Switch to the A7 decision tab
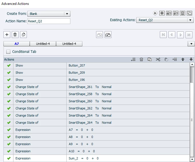 [x=17, y=44]
